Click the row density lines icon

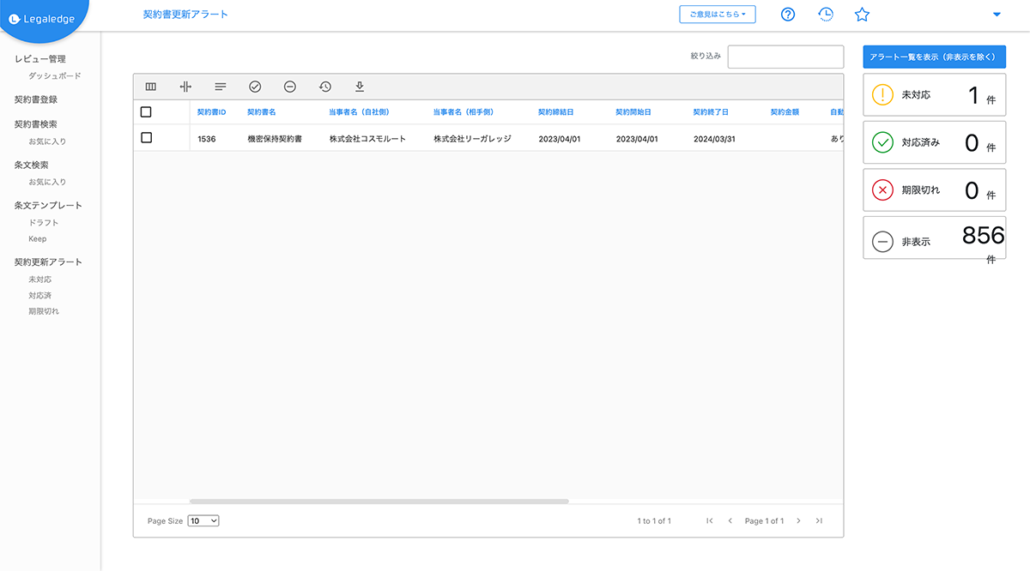coord(221,87)
